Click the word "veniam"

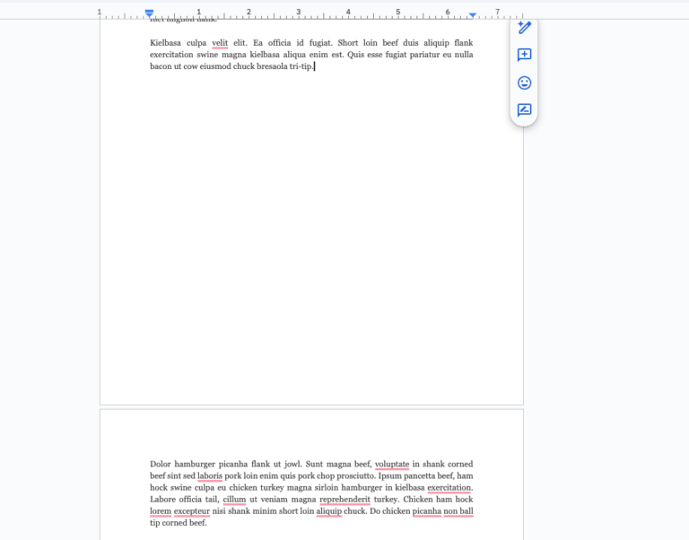point(275,500)
